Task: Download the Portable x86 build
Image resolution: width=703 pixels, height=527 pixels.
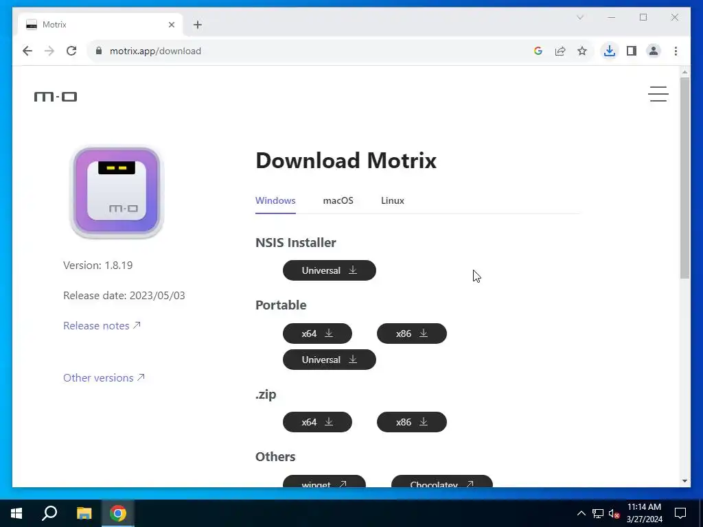Action: [x=412, y=333]
